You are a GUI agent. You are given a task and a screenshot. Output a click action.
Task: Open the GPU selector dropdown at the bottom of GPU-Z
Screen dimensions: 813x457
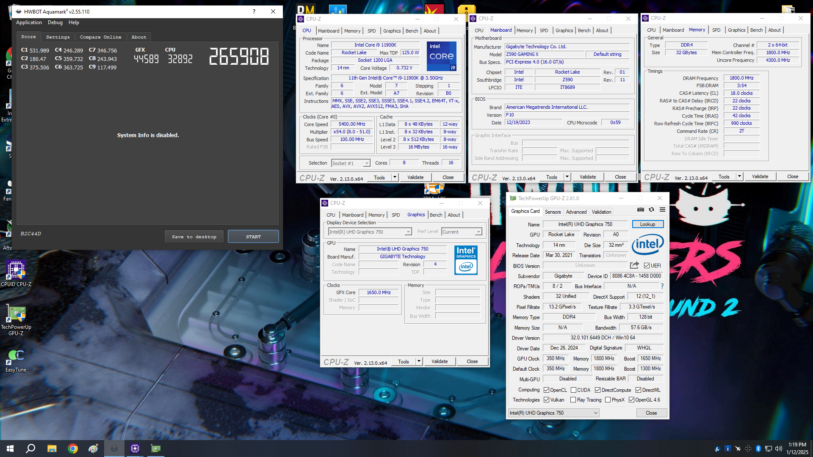click(x=553, y=413)
